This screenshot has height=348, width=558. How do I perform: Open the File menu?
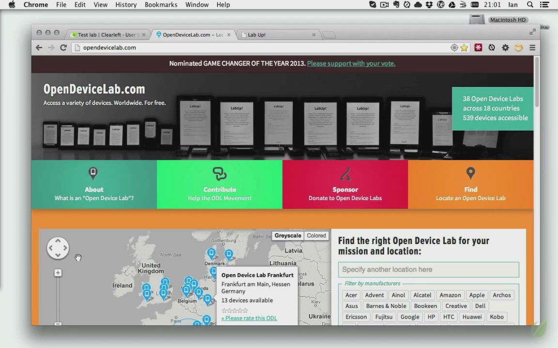point(61,5)
